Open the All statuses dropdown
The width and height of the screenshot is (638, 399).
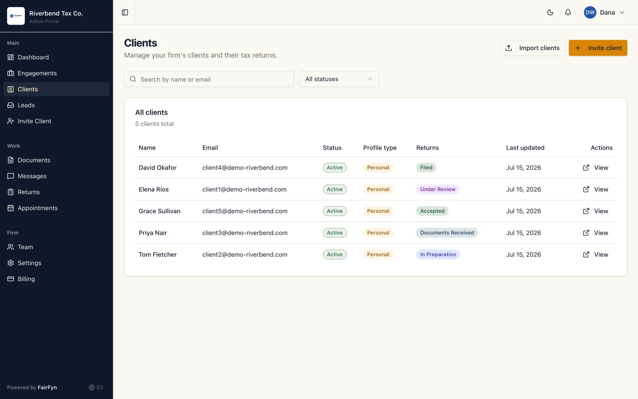pyautogui.click(x=339, y=79)
